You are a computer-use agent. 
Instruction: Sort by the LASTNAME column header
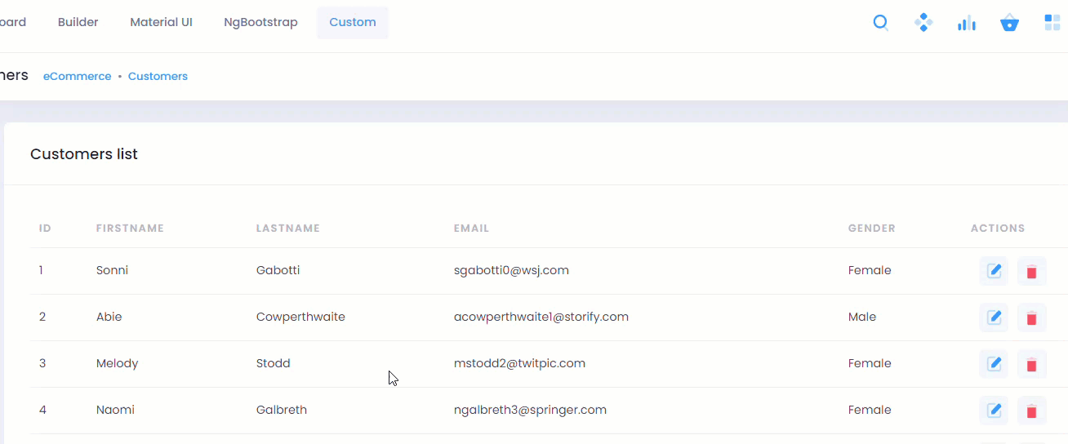[x=288, y=229]
